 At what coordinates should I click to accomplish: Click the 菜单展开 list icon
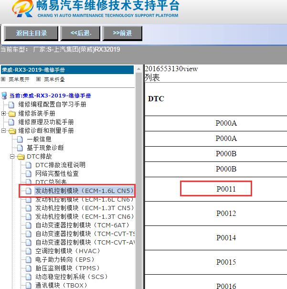click(x=3, y=79)
